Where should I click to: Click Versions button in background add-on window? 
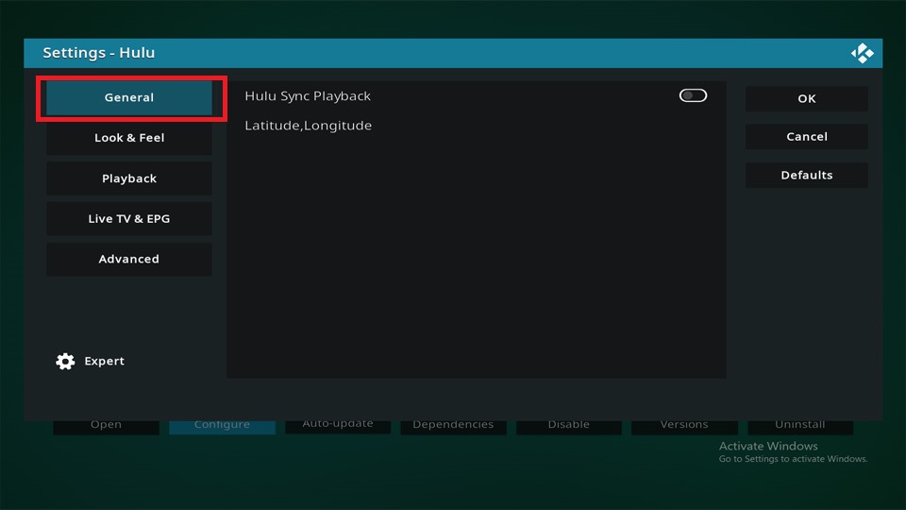click(684, 427)
